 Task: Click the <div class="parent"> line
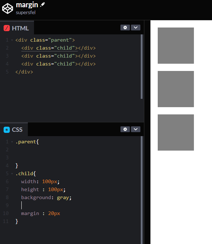click(45, 40)
